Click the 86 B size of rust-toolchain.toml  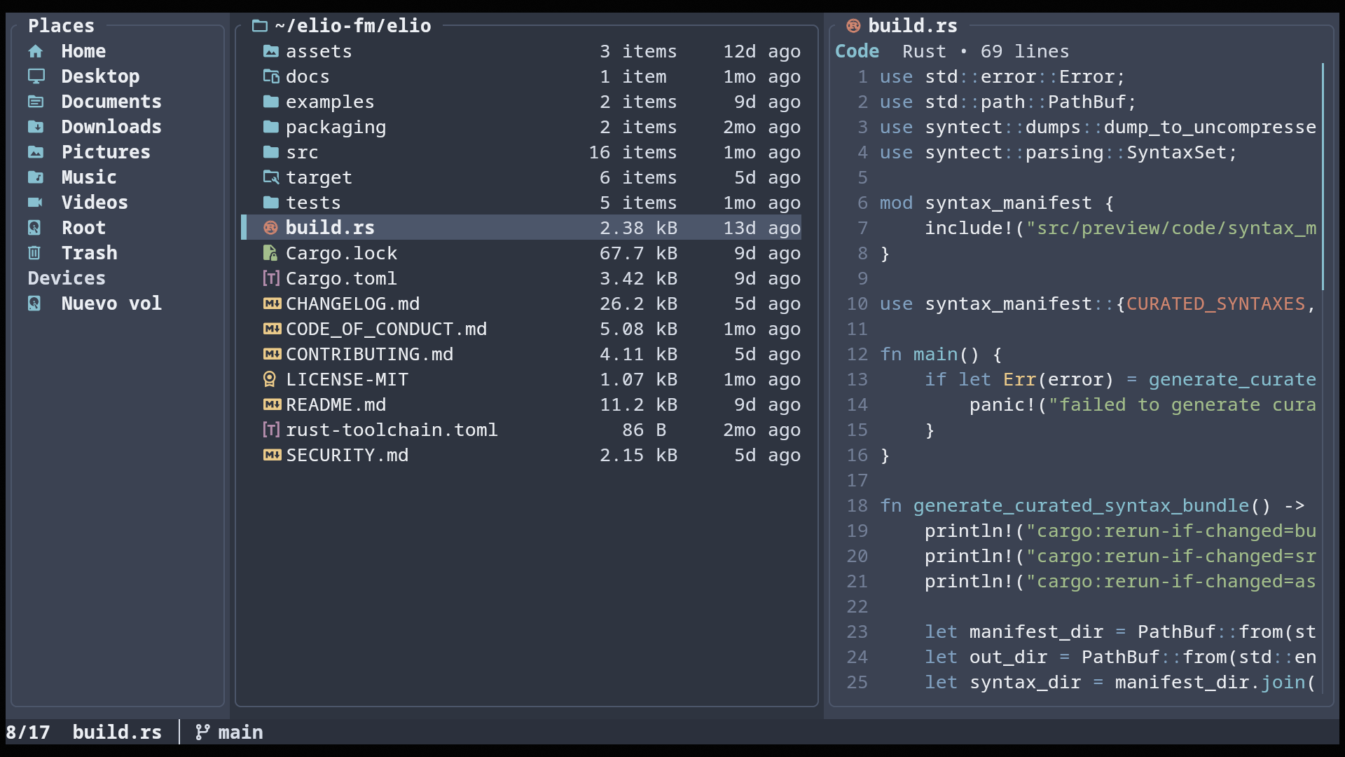(x=644, y=430)
